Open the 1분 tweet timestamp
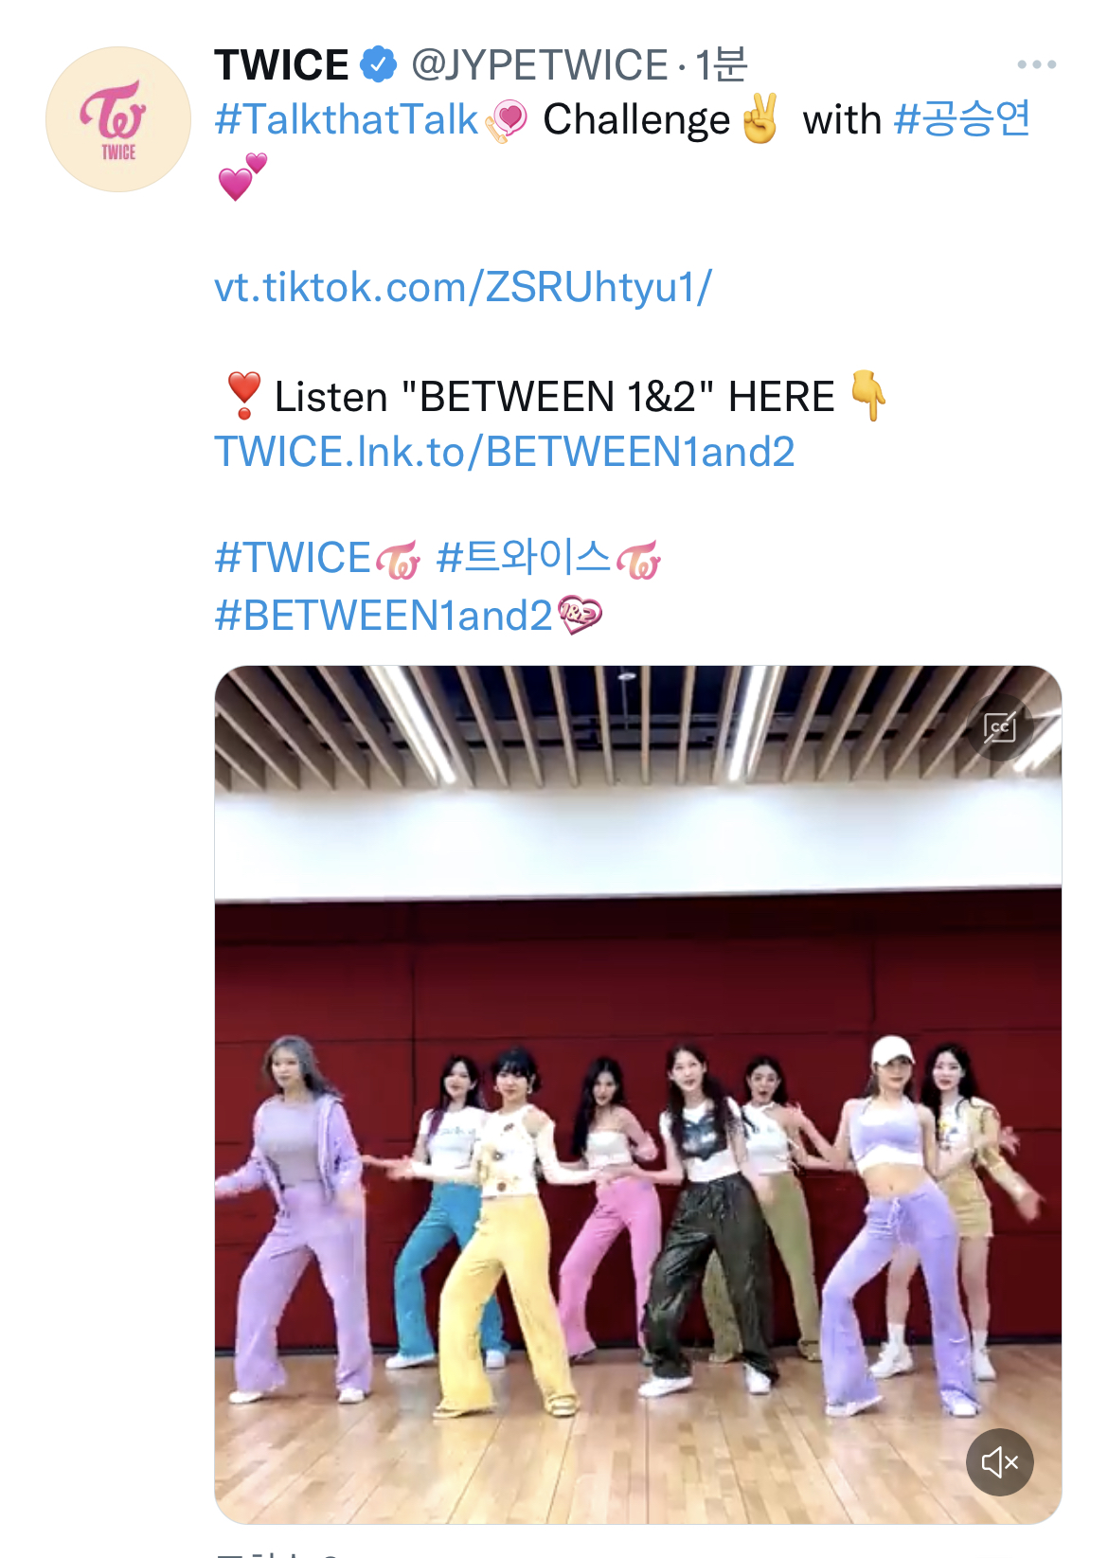 [722, 65]
